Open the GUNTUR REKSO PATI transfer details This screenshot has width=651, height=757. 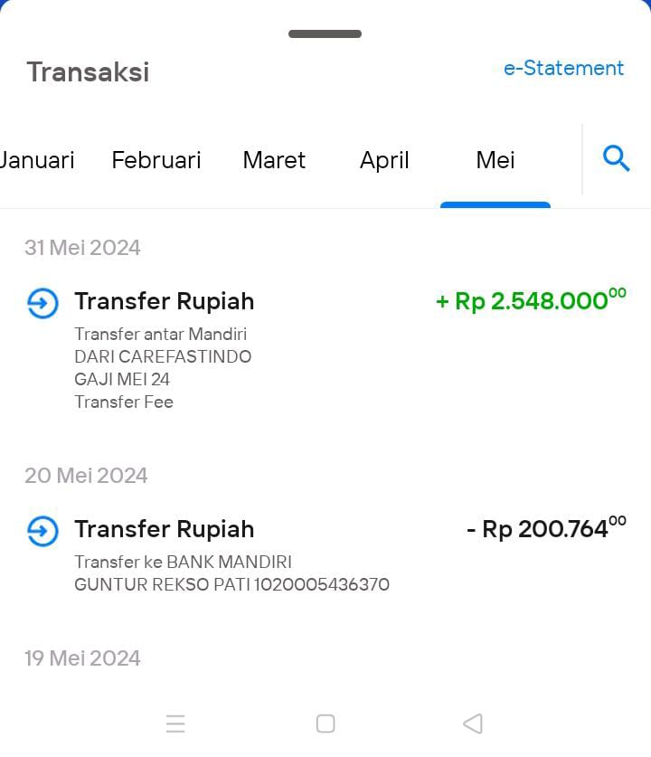click(231, 584)
